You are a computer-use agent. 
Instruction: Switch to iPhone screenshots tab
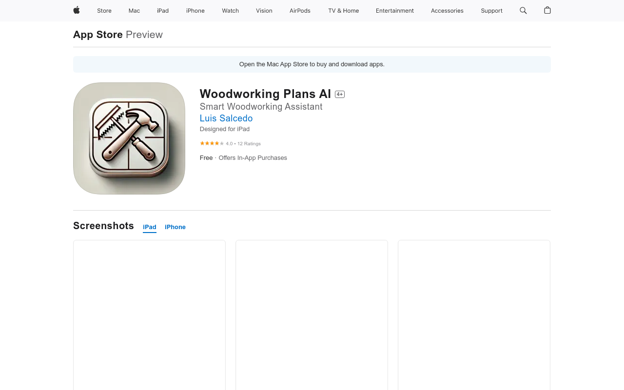coord(175,227)
